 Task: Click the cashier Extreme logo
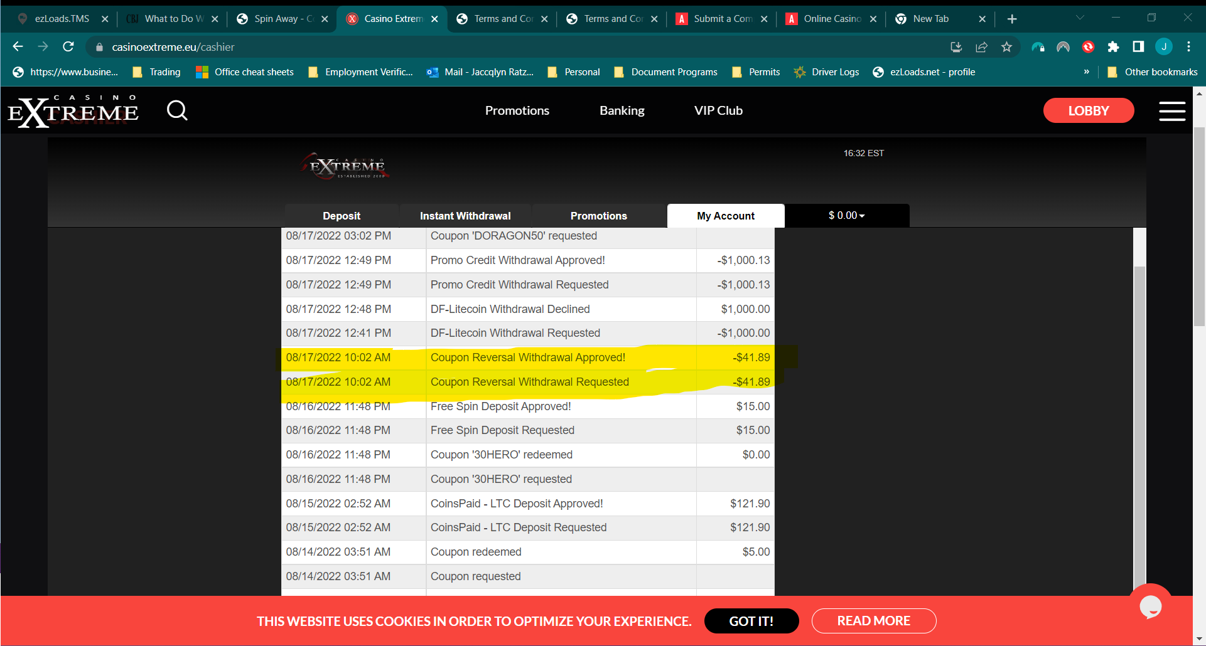point(344,166)
